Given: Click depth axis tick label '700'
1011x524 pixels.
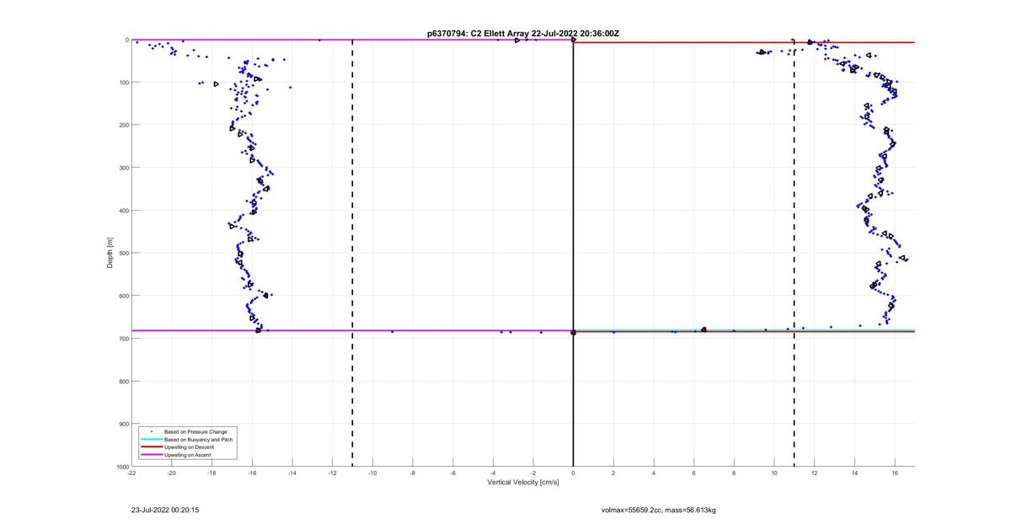Looking at the screenshot, I should pos(123,339).
